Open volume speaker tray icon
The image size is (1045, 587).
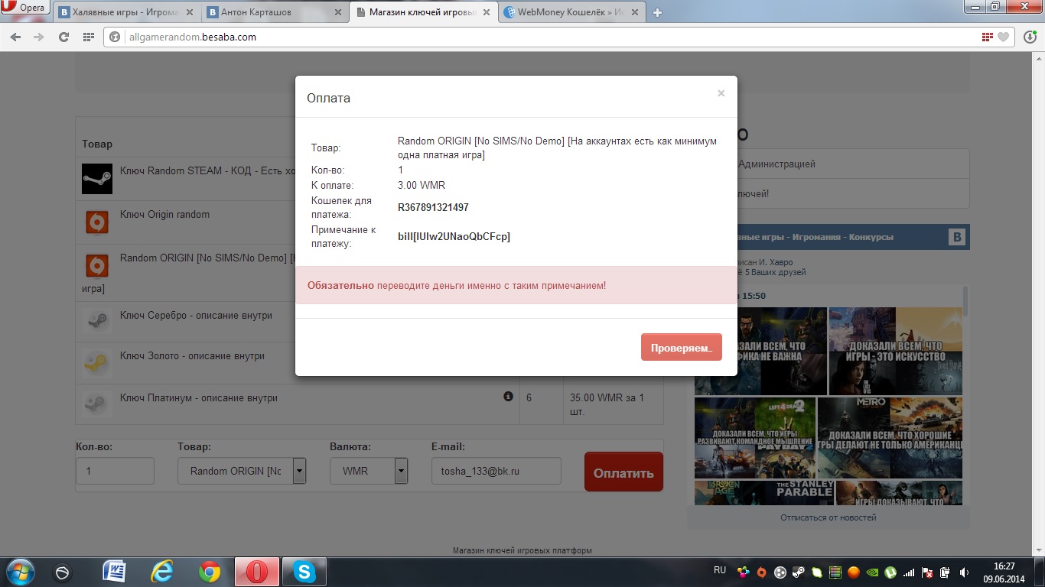(x=964, y=572)
